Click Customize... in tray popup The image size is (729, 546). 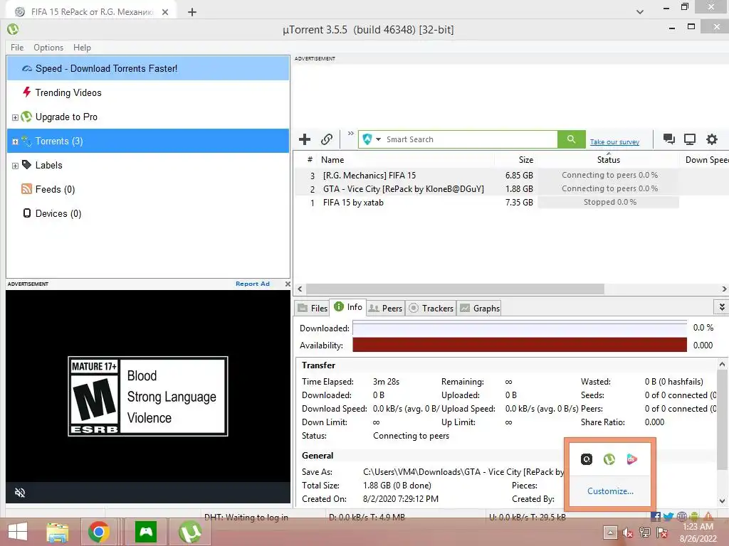(610, 491)
